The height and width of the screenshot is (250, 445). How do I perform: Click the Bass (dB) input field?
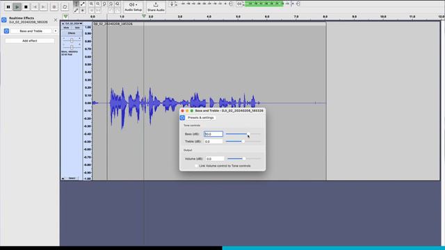(213, 134)
